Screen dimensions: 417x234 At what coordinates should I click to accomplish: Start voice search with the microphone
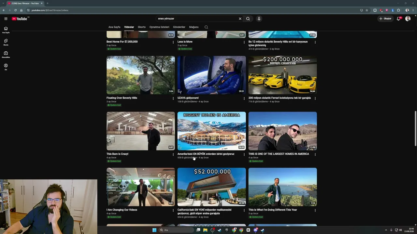tap(259, 19)
